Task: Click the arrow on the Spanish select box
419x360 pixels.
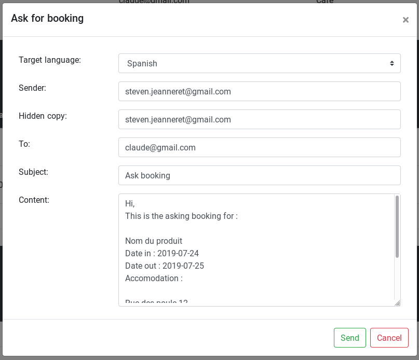Action: click(x=391, y=63)
